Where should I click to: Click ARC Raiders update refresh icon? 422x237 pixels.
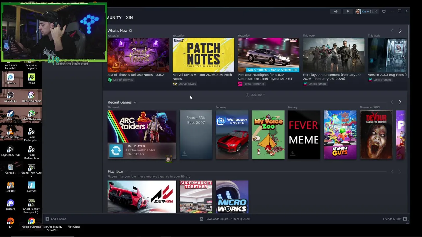[116, 151]
